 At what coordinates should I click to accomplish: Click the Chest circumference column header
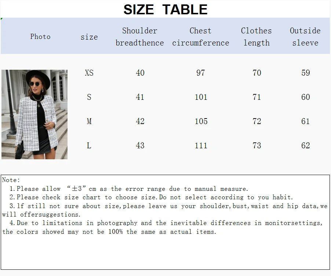click(x=200, y=37)
